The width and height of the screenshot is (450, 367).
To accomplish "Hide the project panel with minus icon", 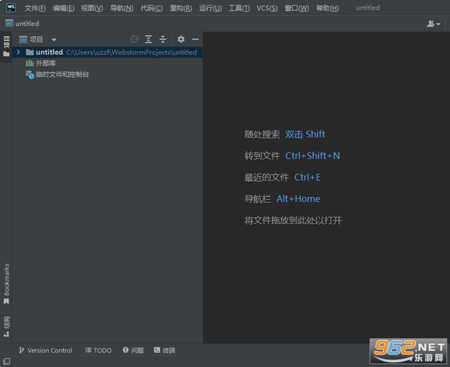I will pyautogui.click(x=195, y=39).
